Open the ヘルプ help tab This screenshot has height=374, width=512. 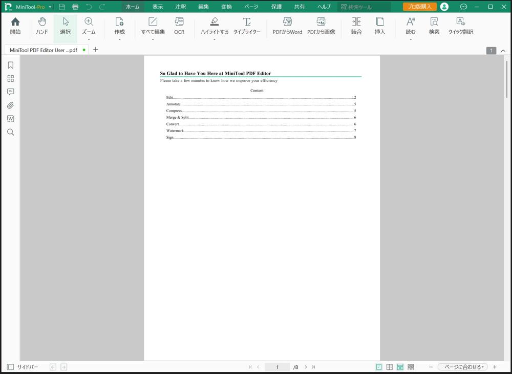click(324, 7)
